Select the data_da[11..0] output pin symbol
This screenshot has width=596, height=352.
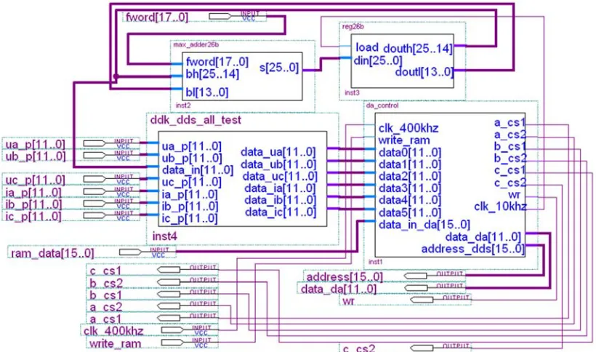tap(416, 288)
